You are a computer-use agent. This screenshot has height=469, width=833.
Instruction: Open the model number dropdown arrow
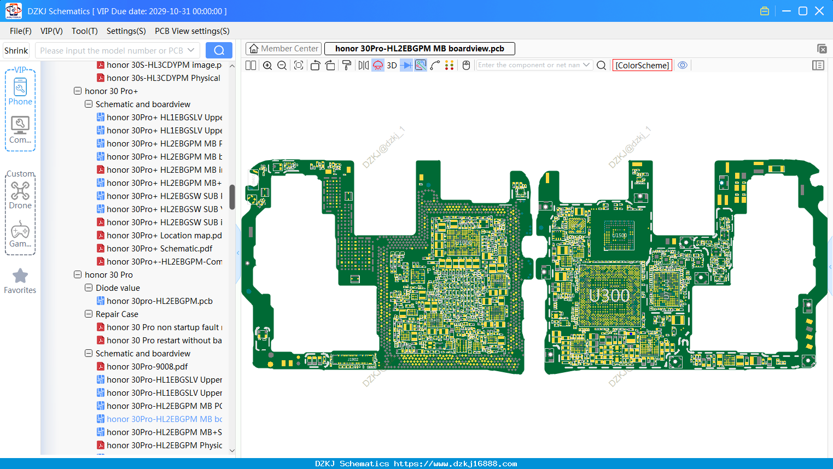[x=191, y=50]
